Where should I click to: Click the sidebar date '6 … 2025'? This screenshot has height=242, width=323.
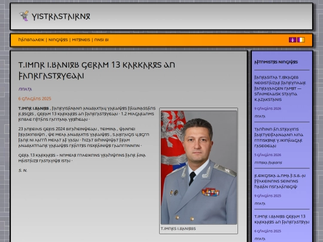(267, 231)
